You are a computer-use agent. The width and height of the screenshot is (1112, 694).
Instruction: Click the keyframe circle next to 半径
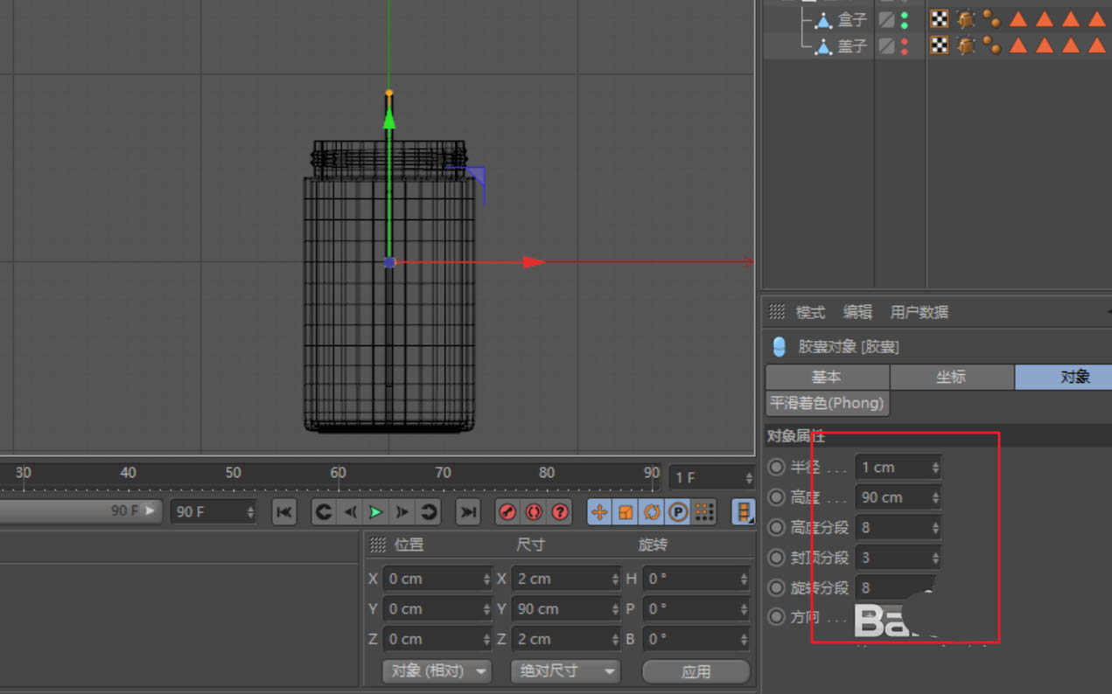776,468
